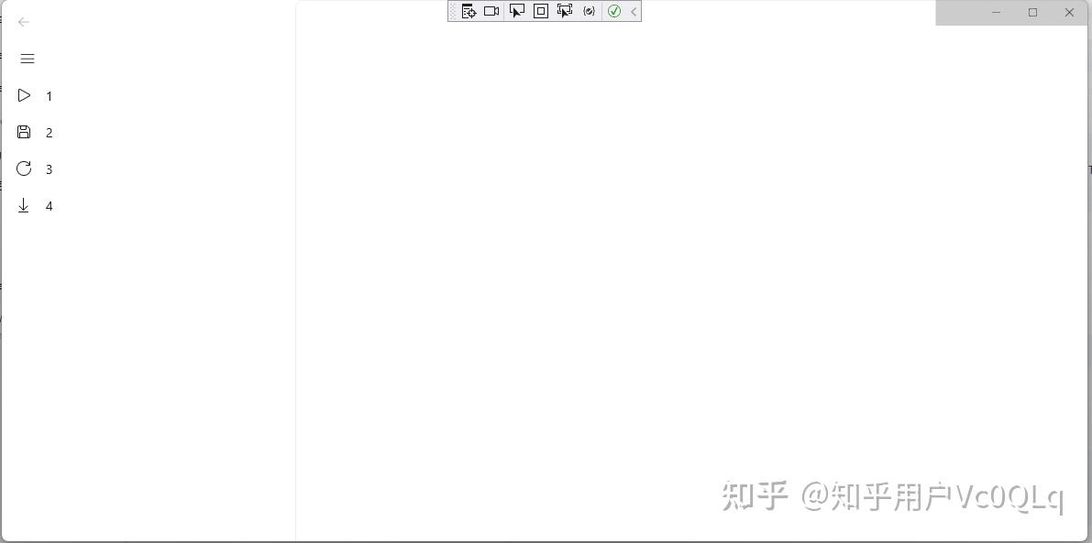This screenshot has height=543, width=1092.
Task: Click the Download icon beside sidebar item 4
Action: point(24,205)
